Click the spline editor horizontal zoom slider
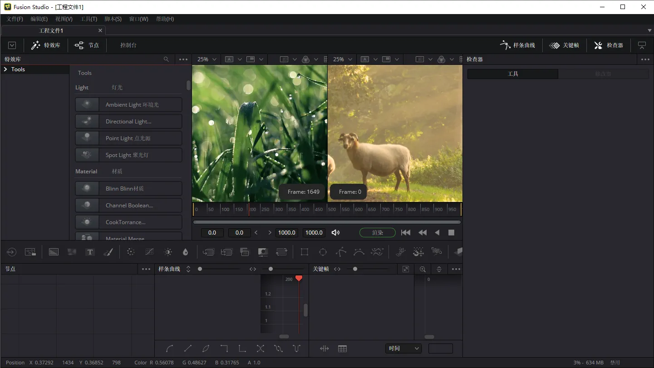This screenshot has width=654, height=368. 270,269
